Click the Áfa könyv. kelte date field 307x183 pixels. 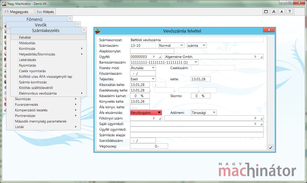pyautogui.click(x=140, y=107)
